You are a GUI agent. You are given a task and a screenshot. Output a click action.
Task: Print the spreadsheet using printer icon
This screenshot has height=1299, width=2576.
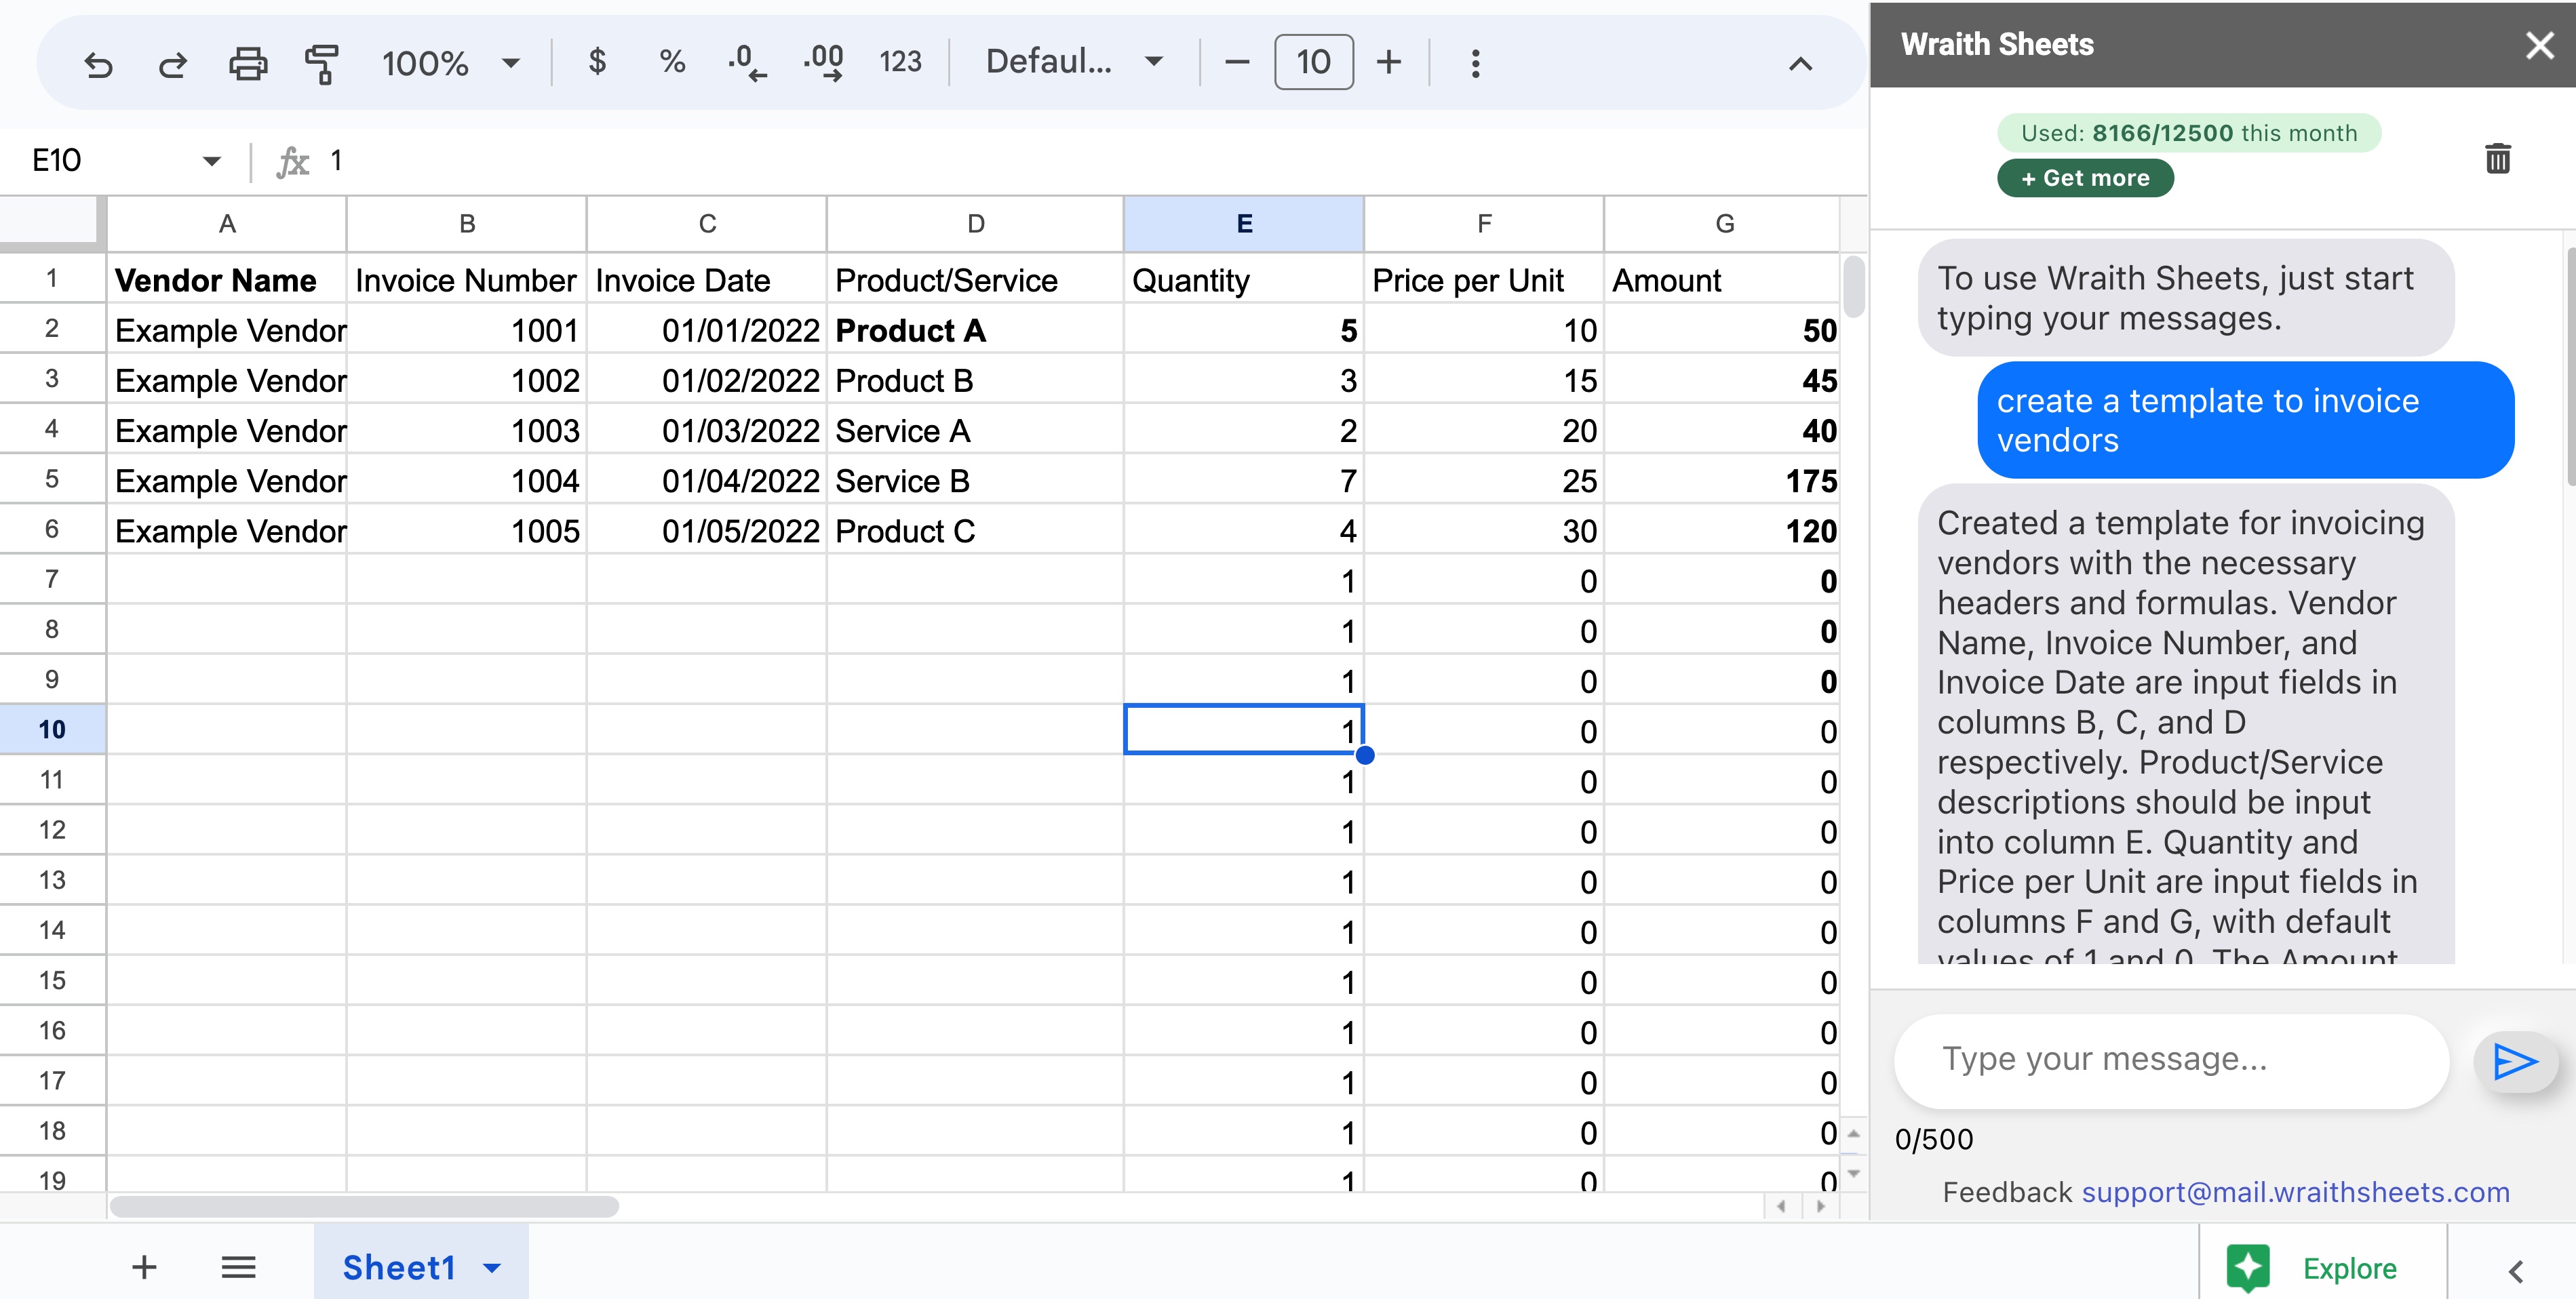(x=247, y=64)
